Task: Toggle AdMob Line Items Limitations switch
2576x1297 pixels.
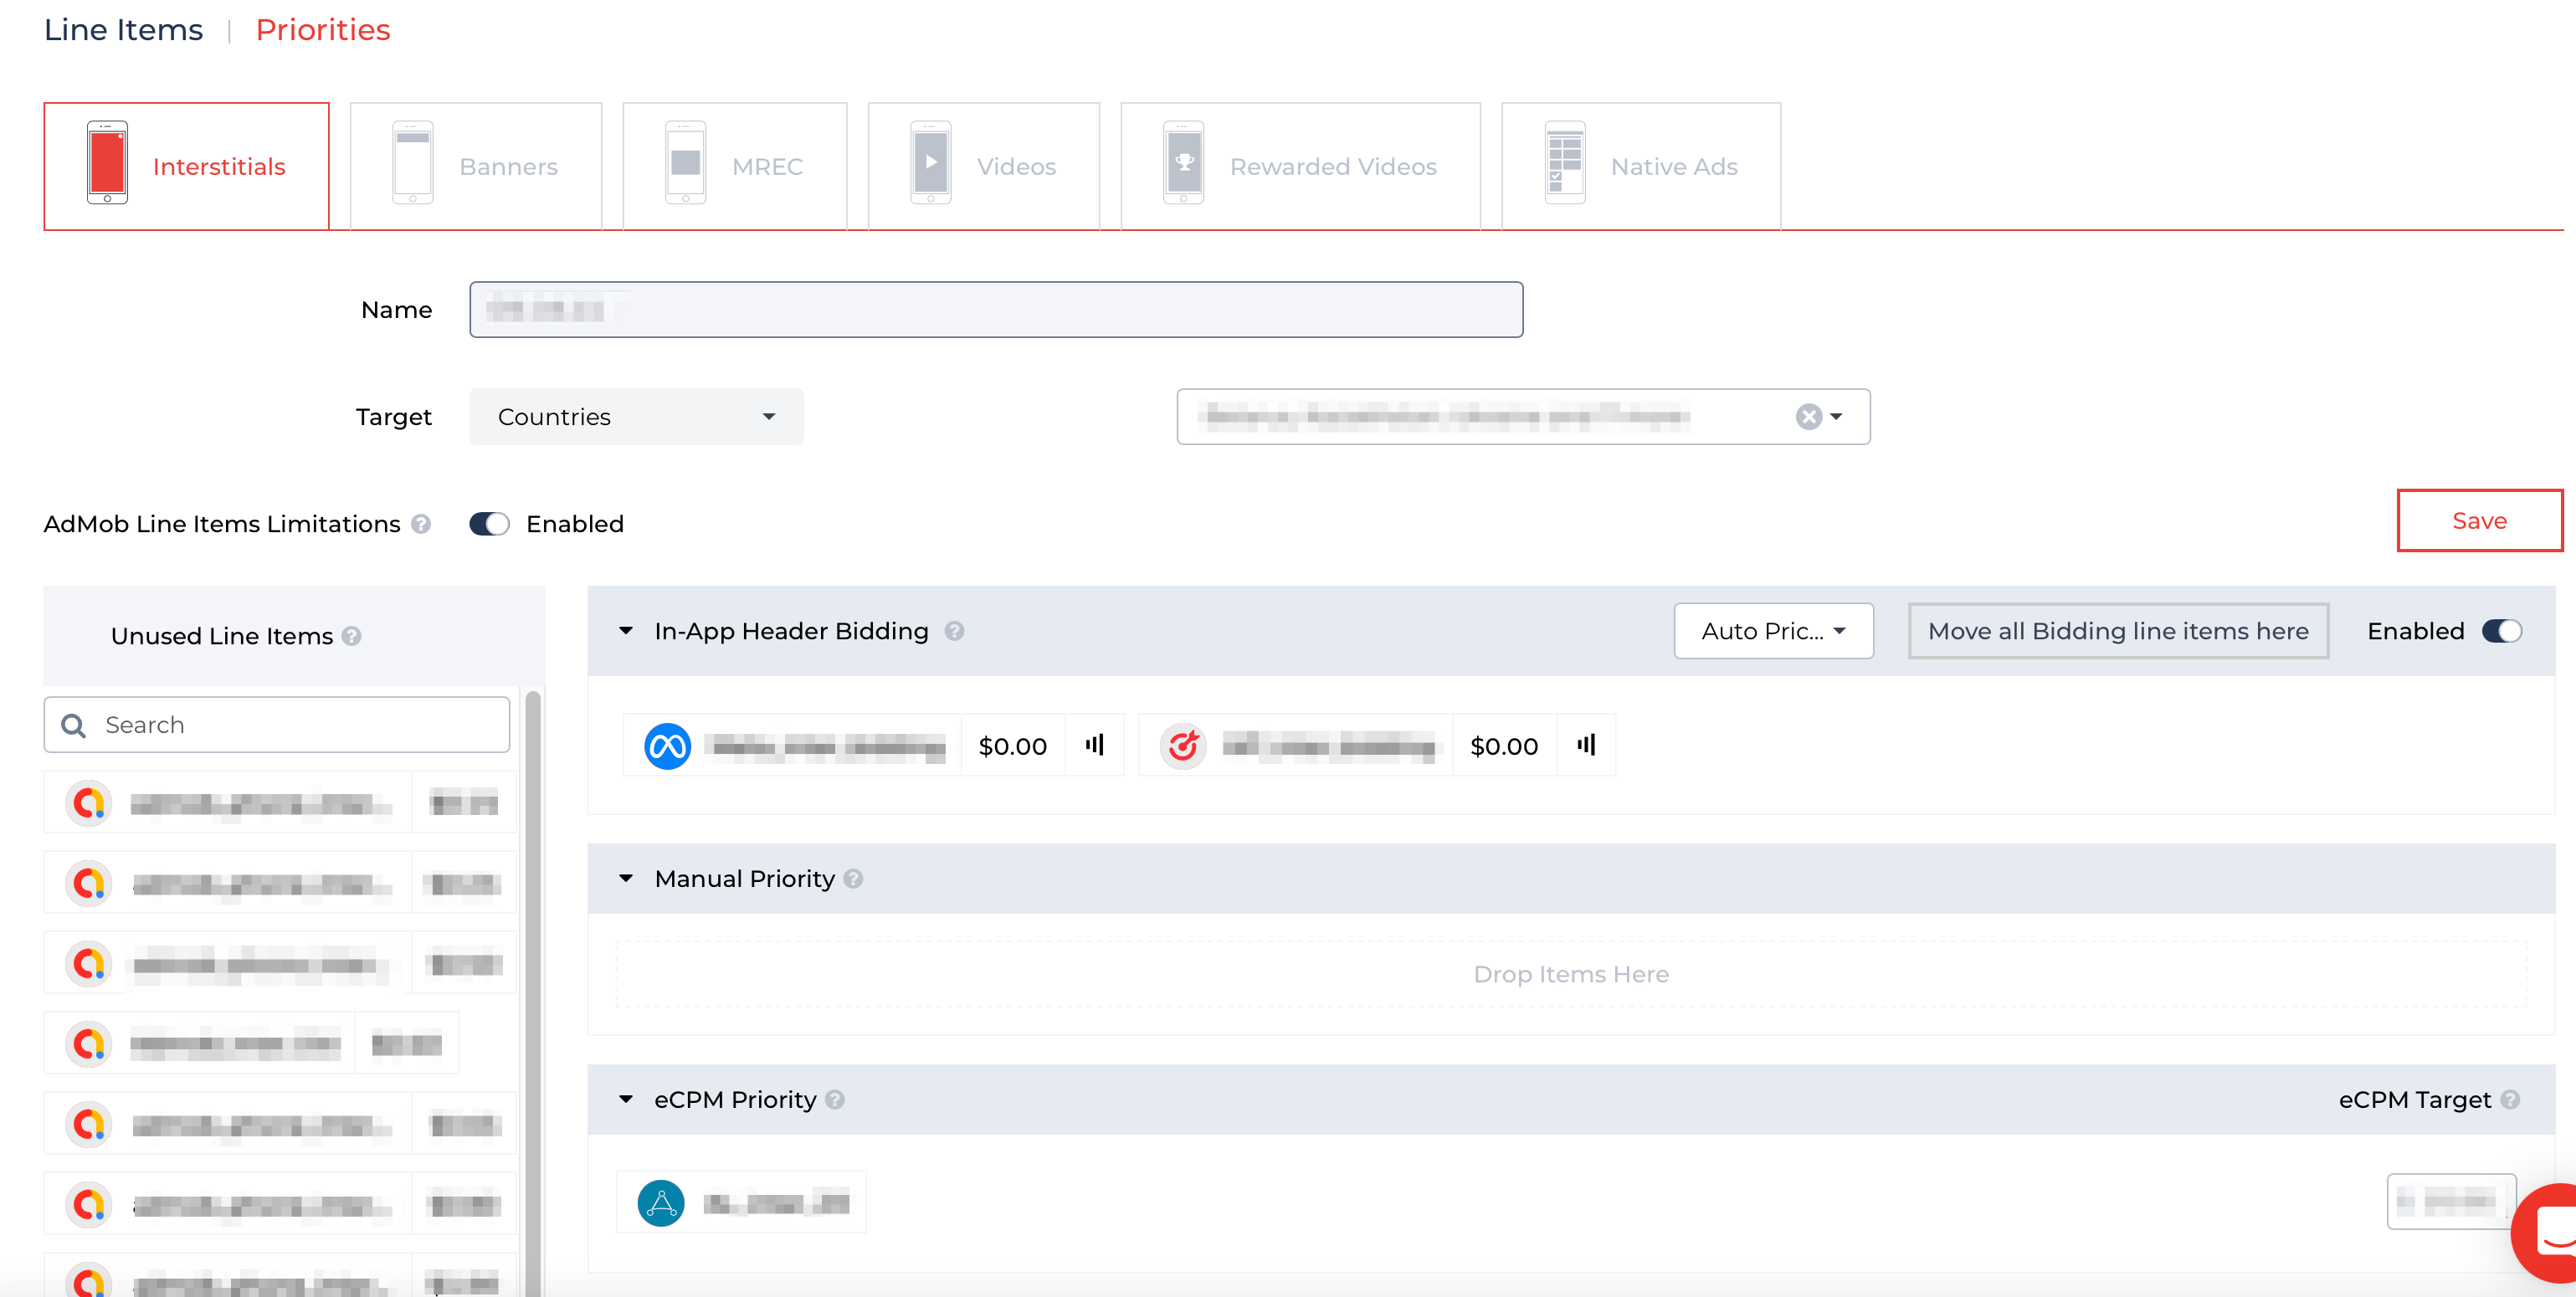Action: (490, 524)
